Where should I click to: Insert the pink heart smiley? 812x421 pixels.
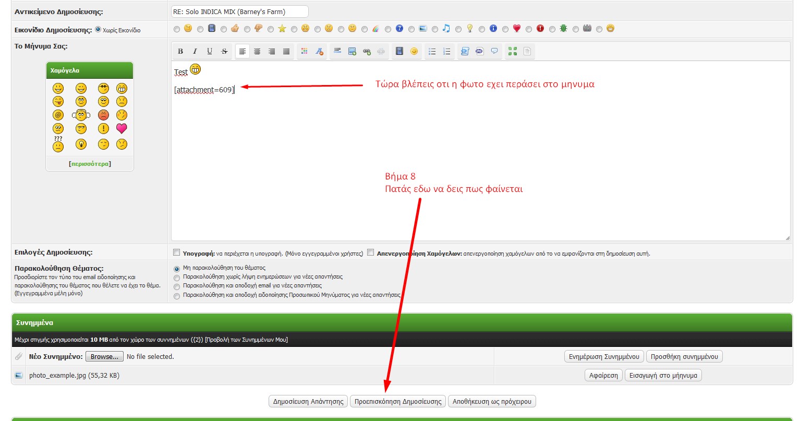tap(122, 128)
